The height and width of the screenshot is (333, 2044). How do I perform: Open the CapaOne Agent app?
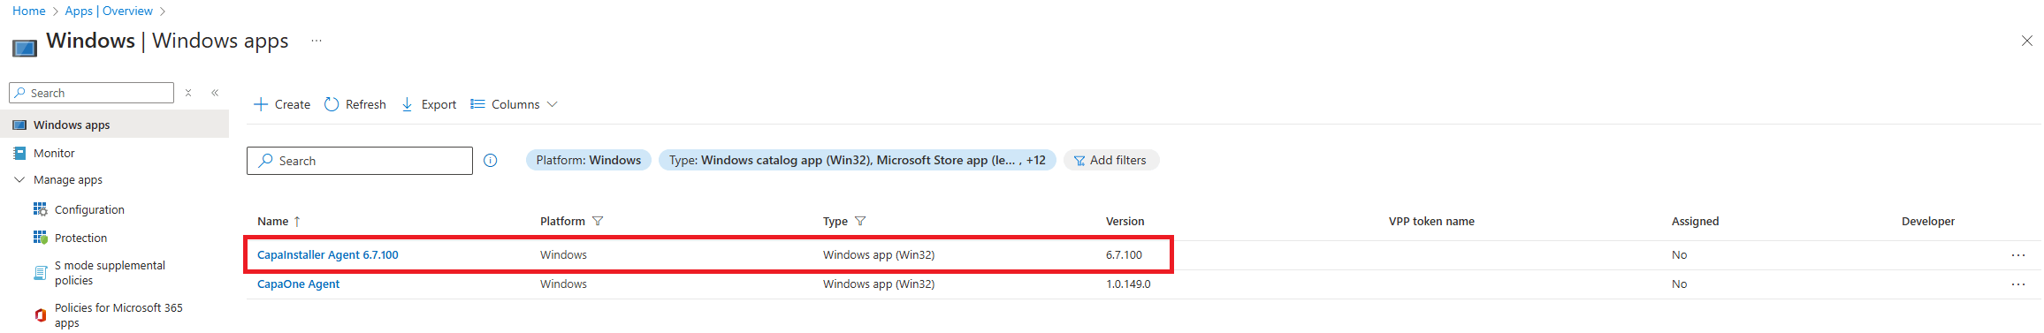[x=298, y=284]
